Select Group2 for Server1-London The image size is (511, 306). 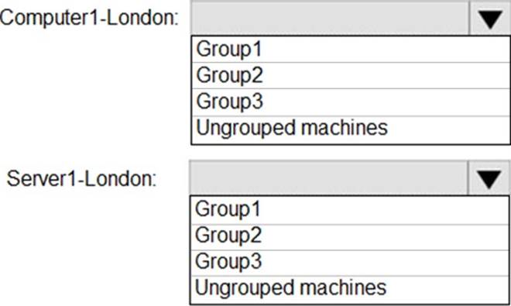point(350,237)
